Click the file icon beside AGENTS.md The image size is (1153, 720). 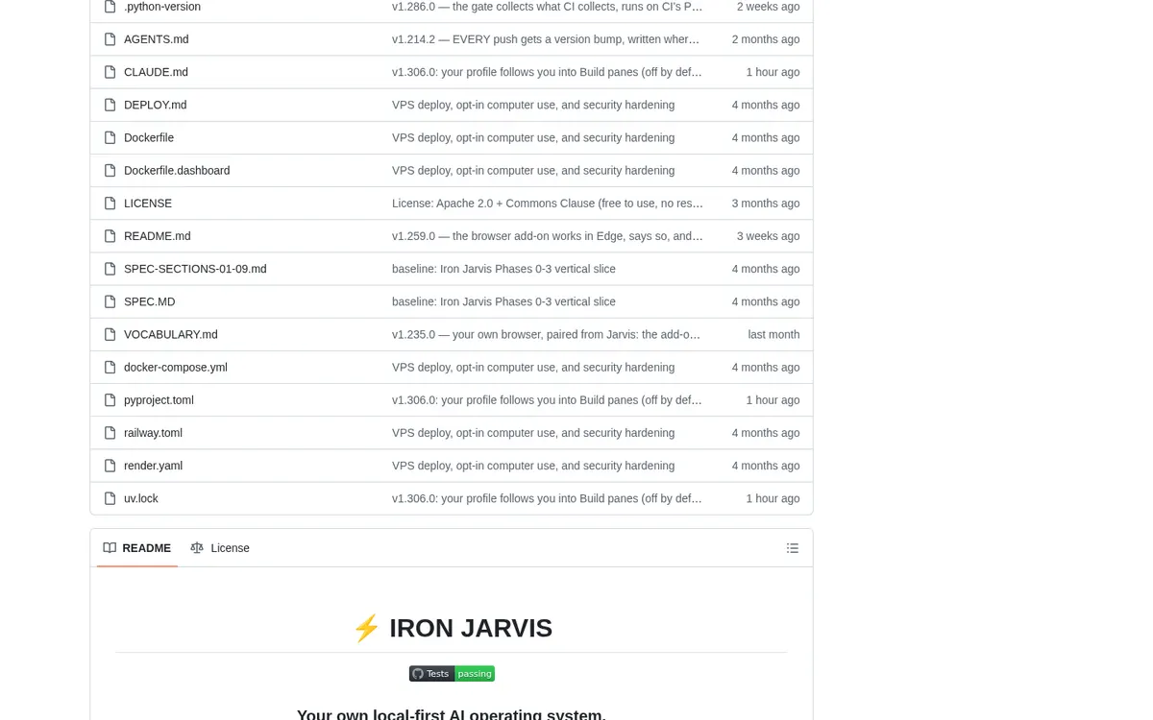110,39
